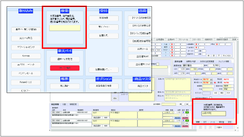
Task: Switch to the 出荷通知 tab in order window
Action: [160, 40]
